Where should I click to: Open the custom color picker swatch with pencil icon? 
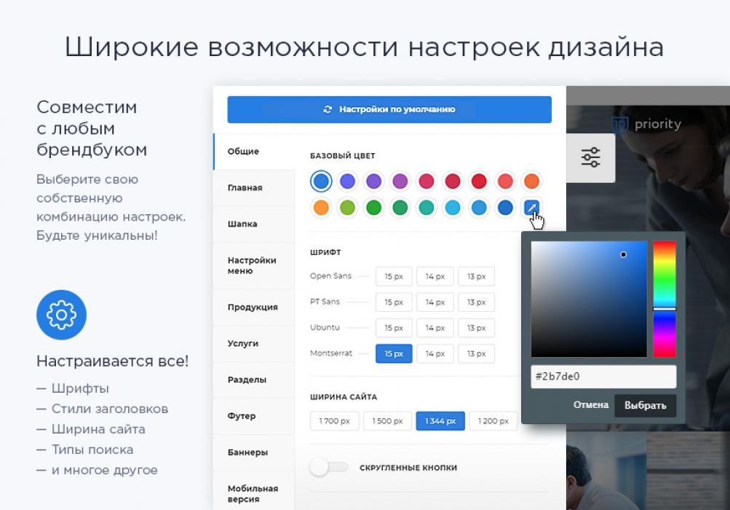pos(531,208)
